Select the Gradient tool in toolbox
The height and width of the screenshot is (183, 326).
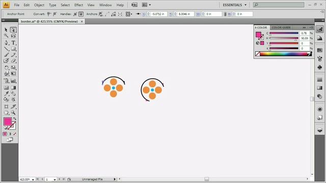13,87
